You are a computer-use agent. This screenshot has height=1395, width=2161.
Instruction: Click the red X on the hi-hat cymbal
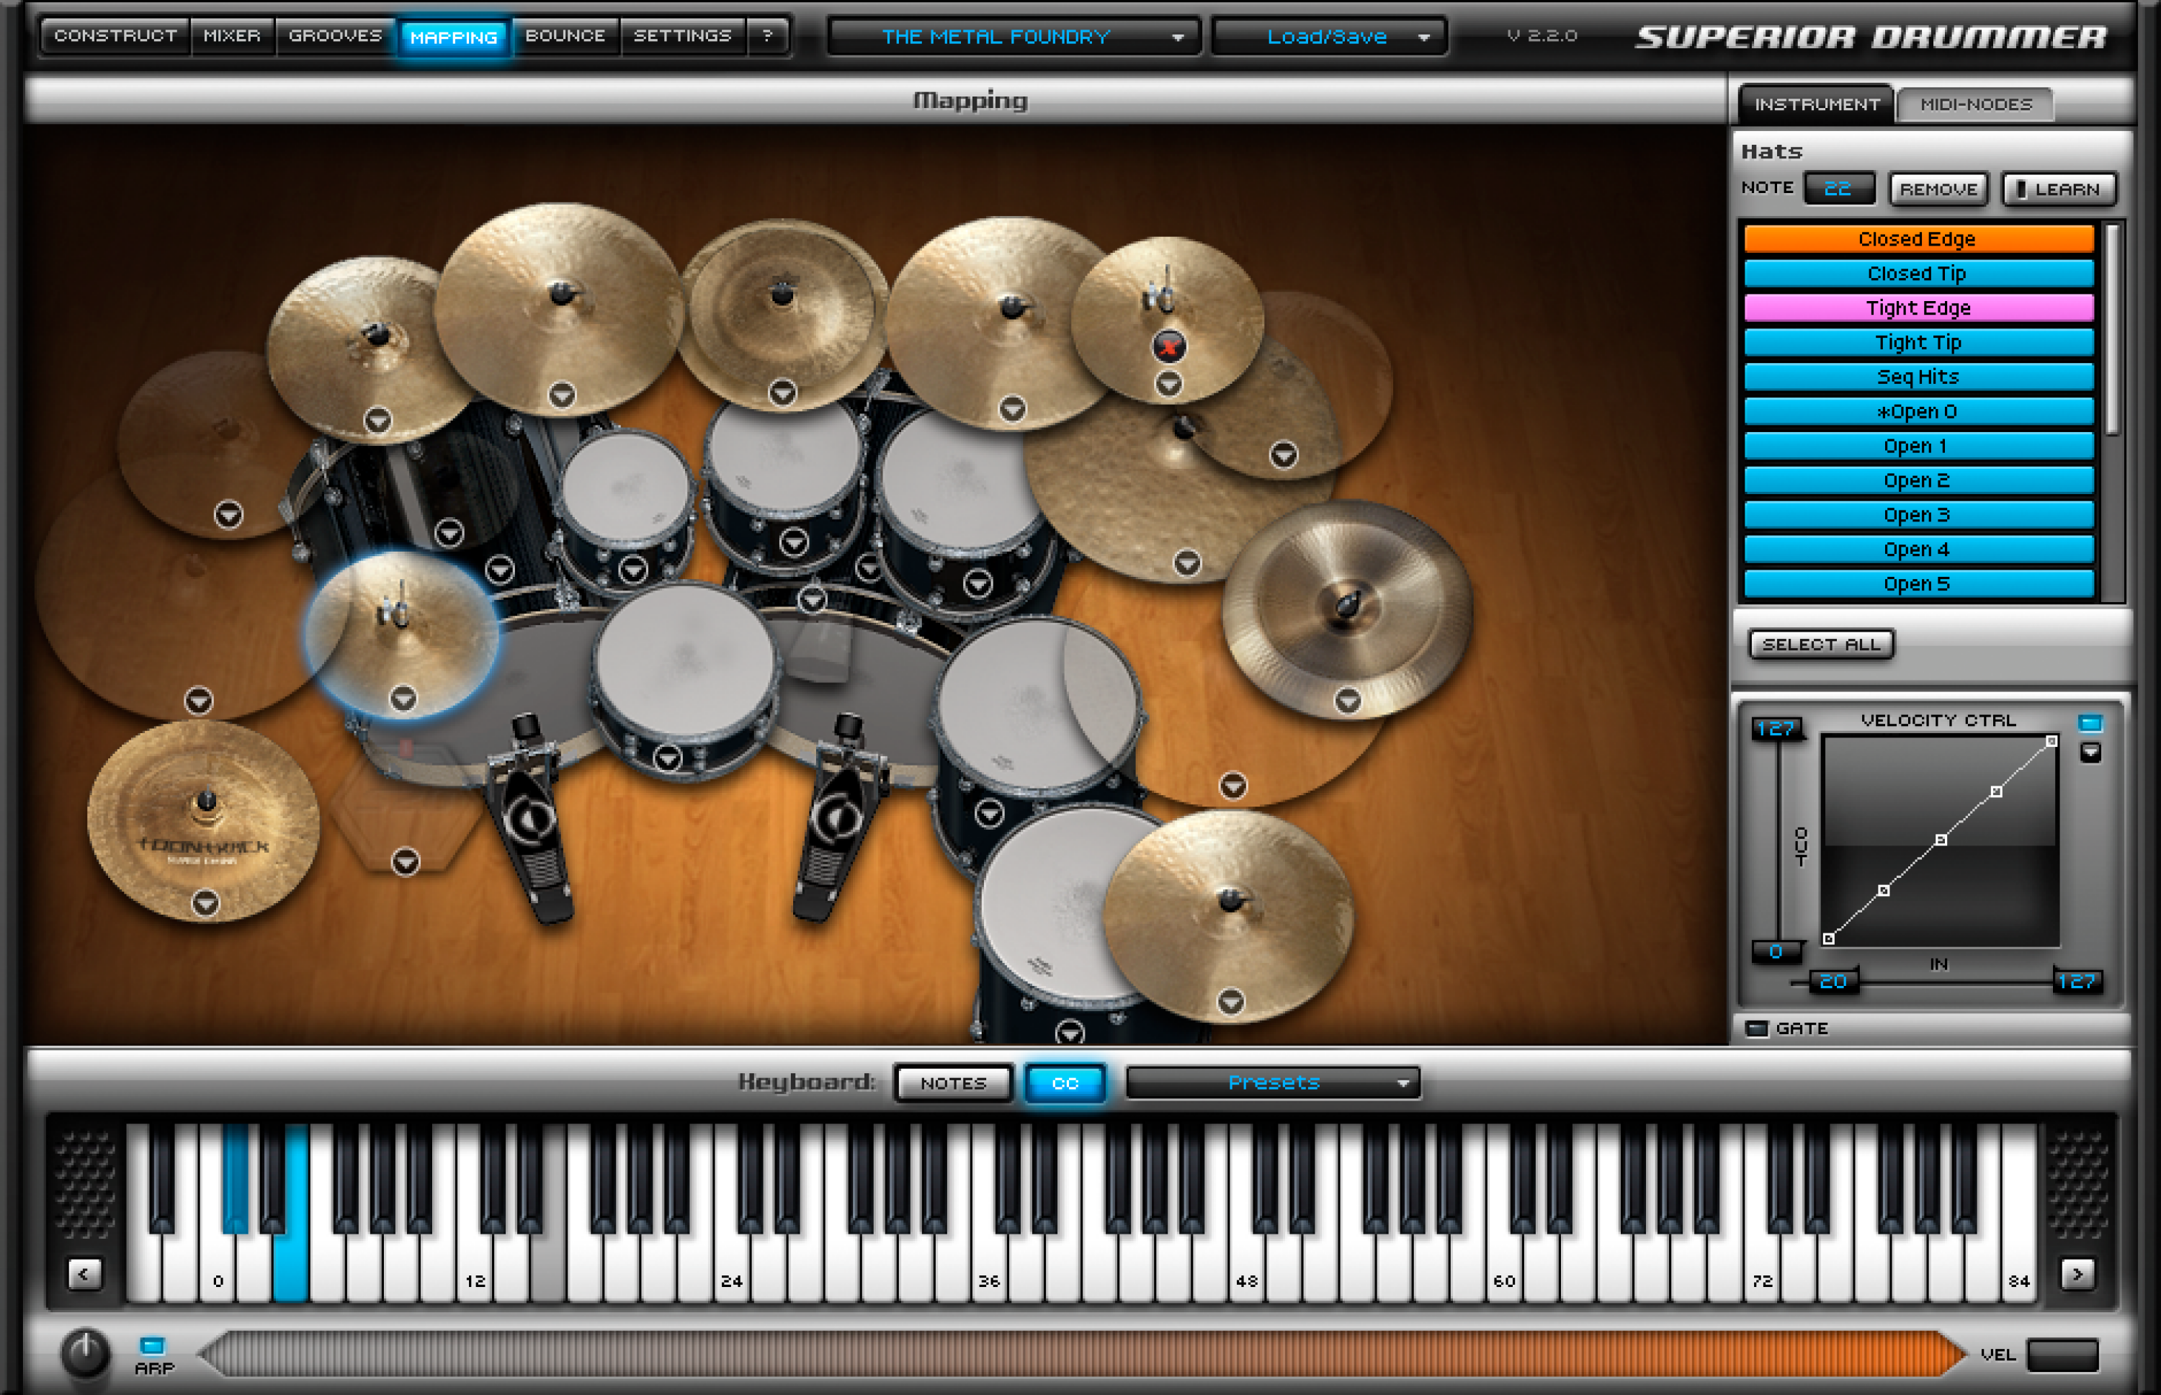[1169, 347]
